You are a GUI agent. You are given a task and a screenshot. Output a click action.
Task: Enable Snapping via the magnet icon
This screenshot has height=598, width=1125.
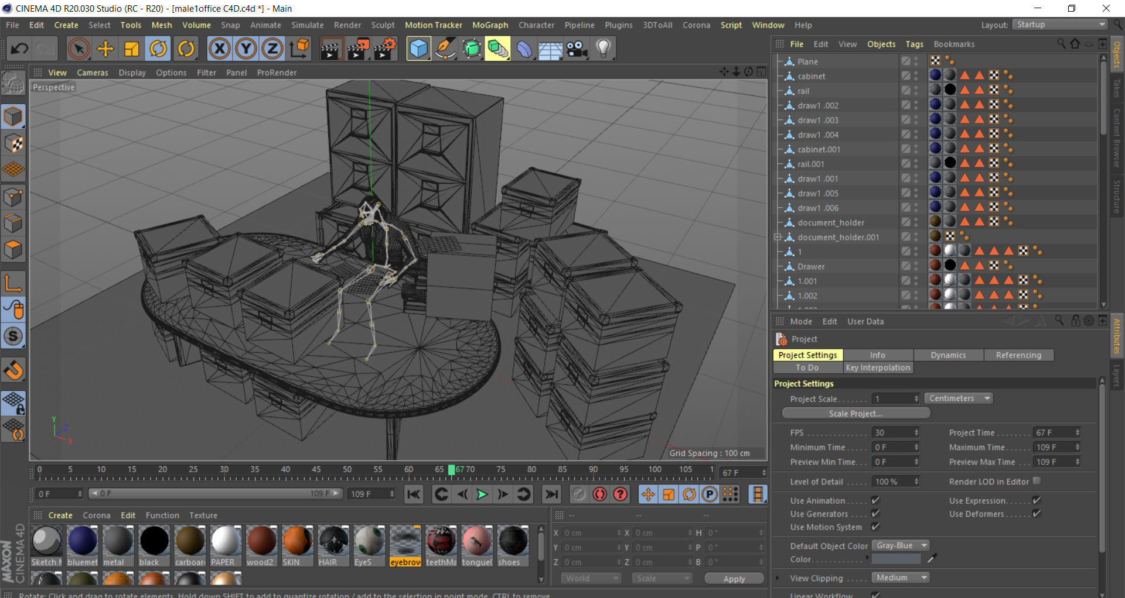13,370
